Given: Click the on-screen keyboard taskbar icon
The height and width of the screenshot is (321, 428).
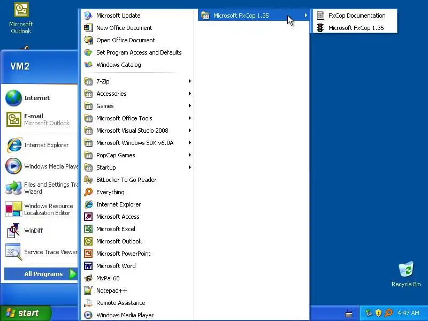Looking at the screenshot, I should tap(349, 314).
